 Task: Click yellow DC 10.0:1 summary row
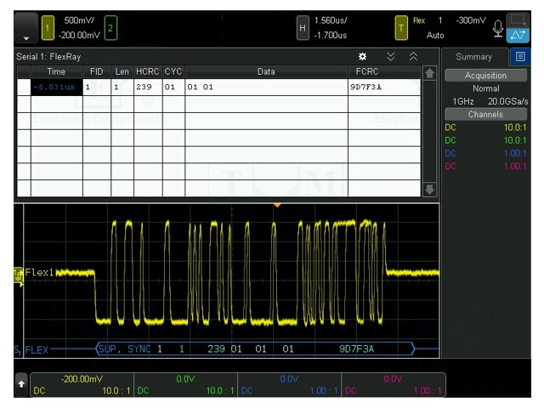click(485, 127)
